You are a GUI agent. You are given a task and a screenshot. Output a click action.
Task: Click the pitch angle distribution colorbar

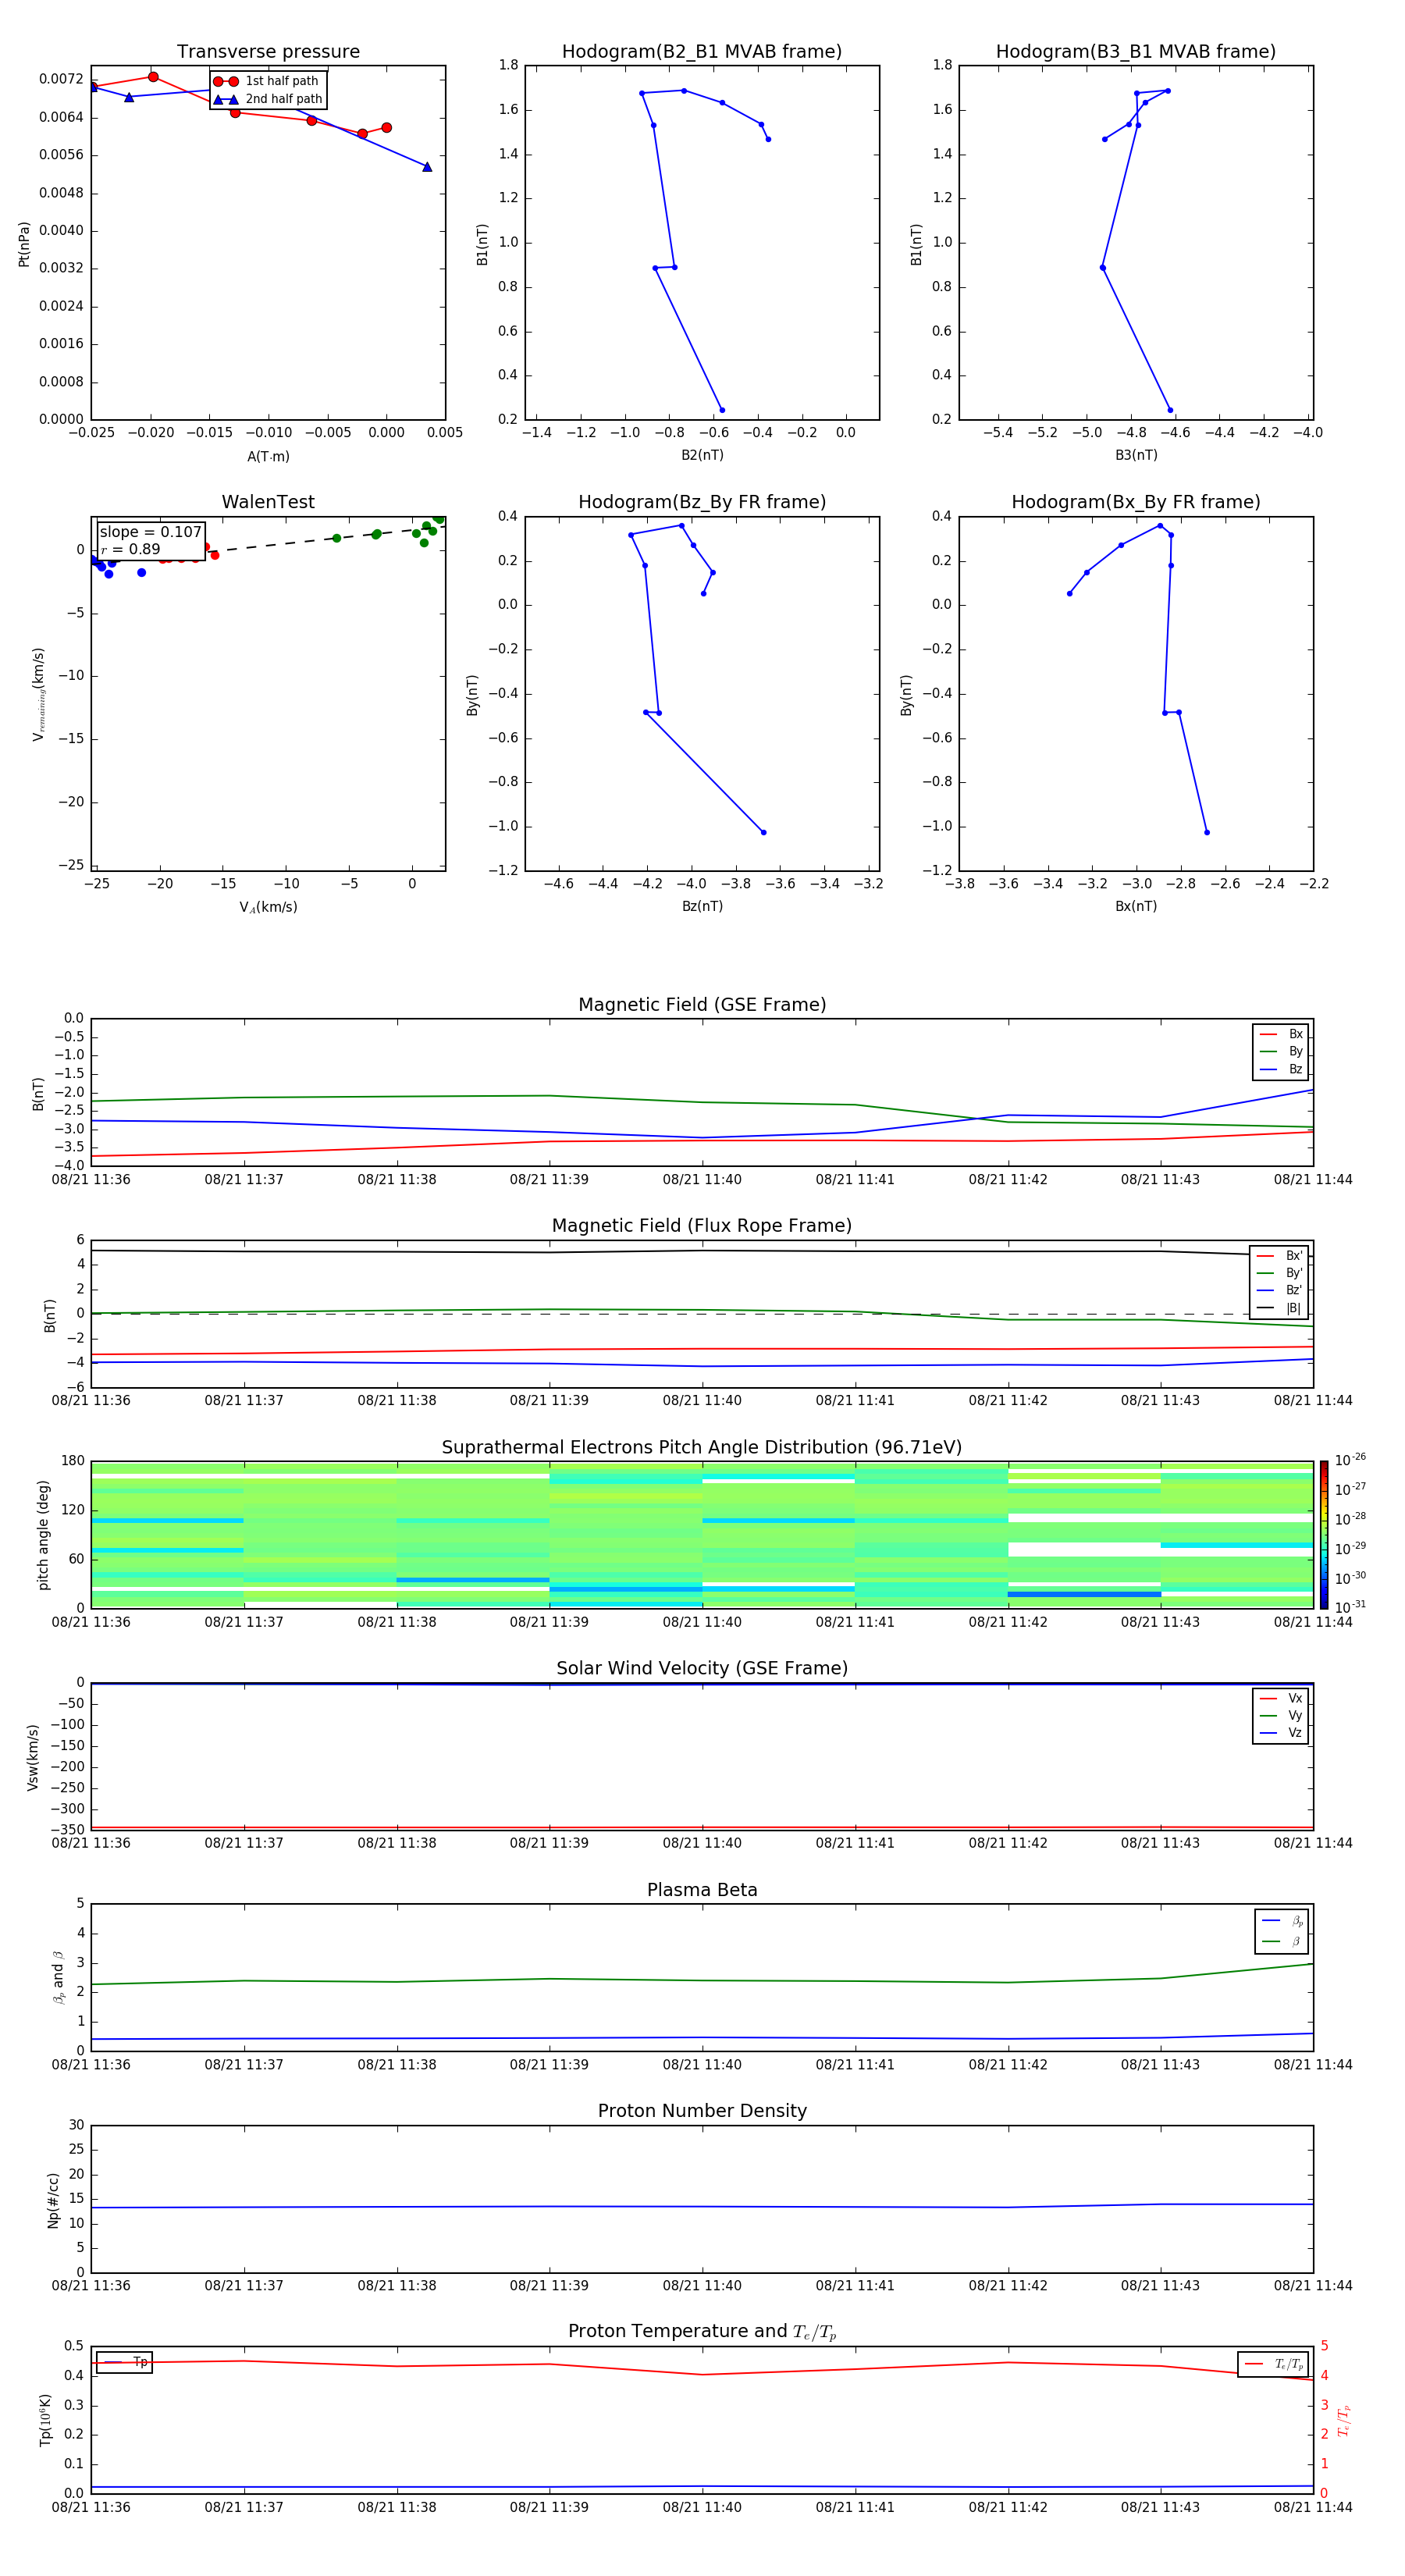1323,1535
